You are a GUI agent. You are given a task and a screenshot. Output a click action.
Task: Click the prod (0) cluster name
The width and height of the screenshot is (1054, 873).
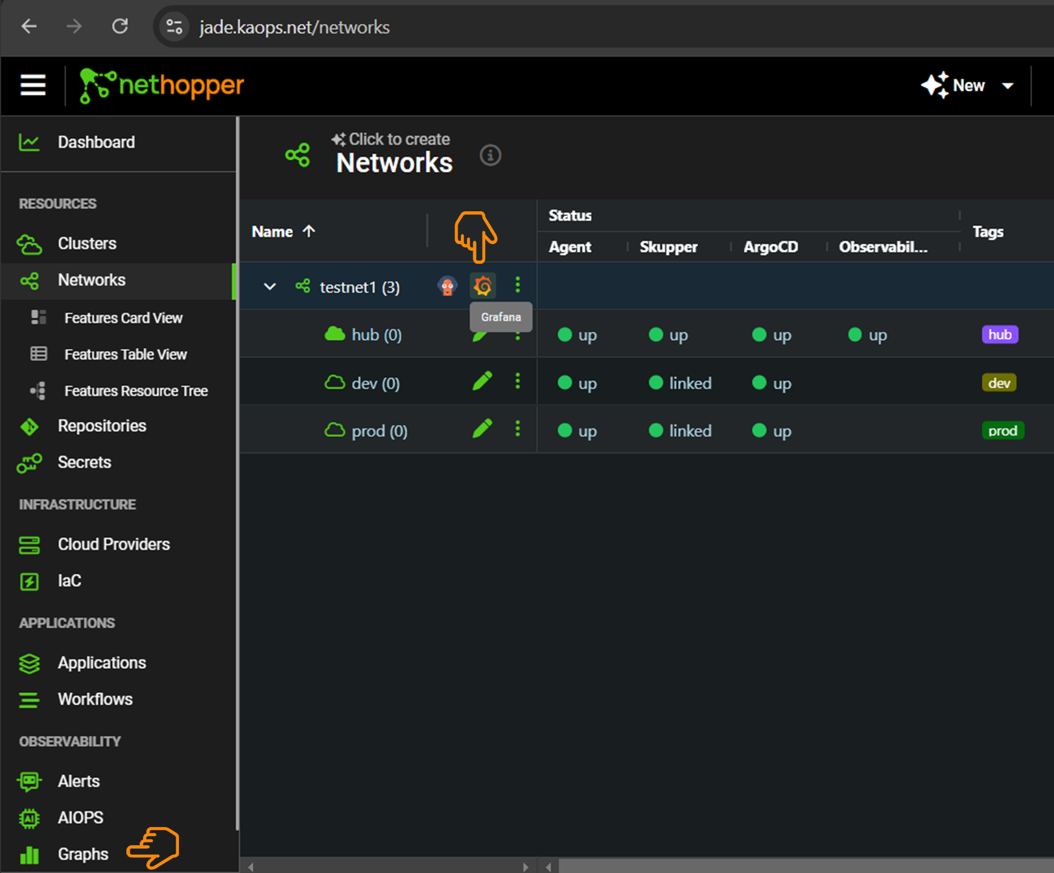pyautogui.click(x=379, y=431)
